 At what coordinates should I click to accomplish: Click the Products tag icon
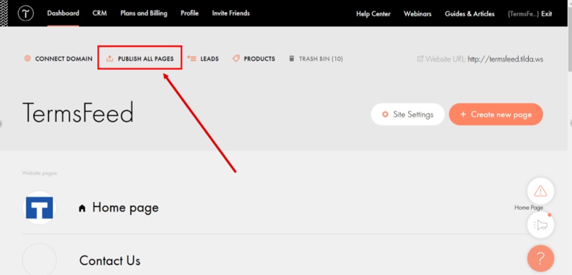(236, 58)
